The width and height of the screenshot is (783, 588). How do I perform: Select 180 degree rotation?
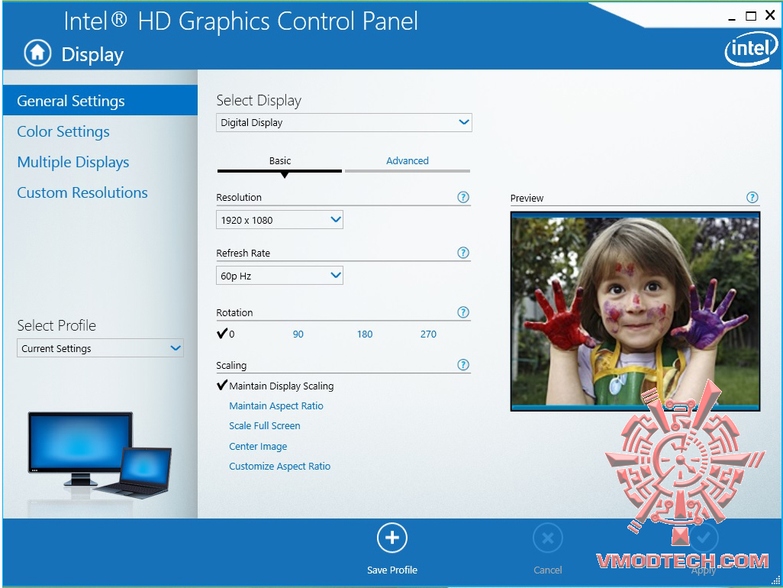365,334
